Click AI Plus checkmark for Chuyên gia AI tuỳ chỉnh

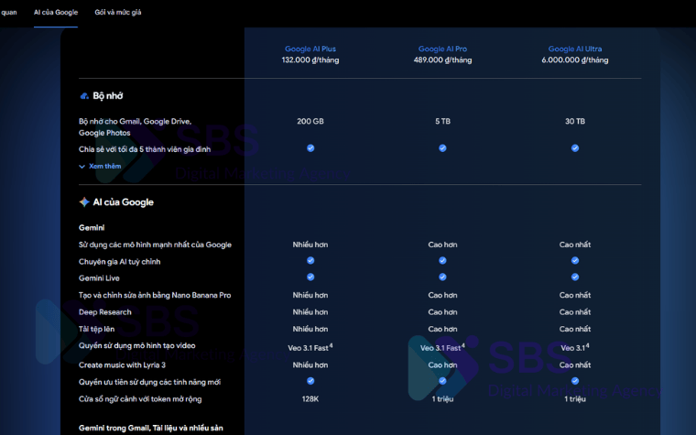[x=310, y=261]
